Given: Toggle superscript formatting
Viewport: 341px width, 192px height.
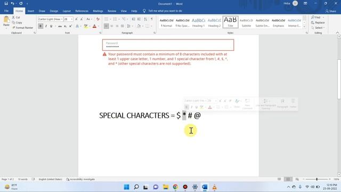Looking at the screenshot, I should pyautogui.click(x=70, y=26).
